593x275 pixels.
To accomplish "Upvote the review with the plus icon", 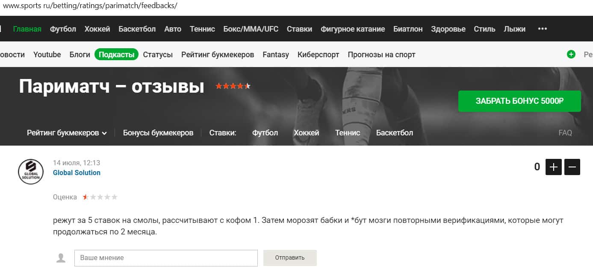I will 554,167.
